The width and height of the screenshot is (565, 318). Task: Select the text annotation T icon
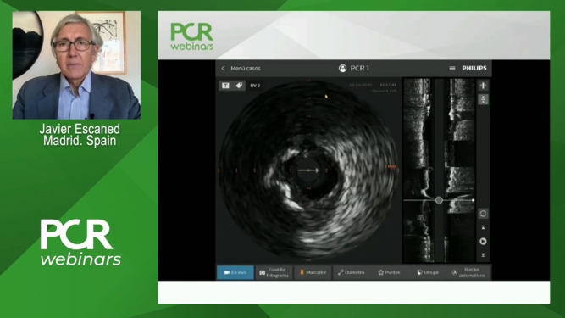point(225,86)
